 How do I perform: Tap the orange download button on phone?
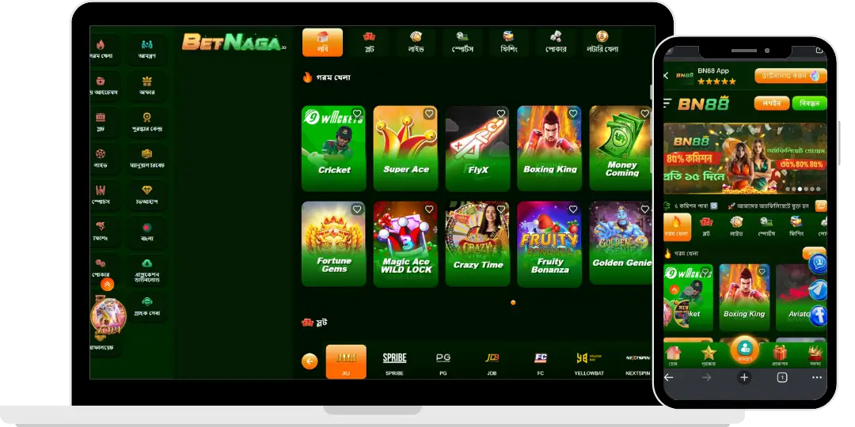point(791,76)
